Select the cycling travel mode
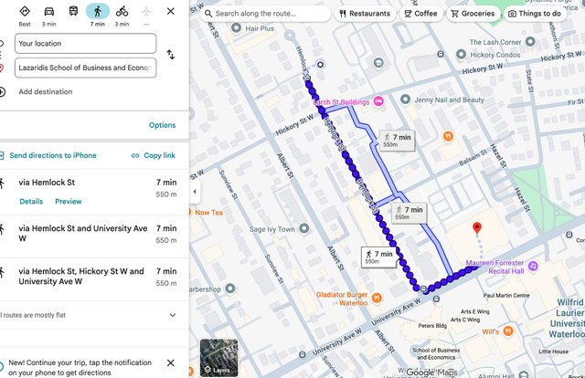The width and height of the screenshot is (585, 378). point(122,13)
